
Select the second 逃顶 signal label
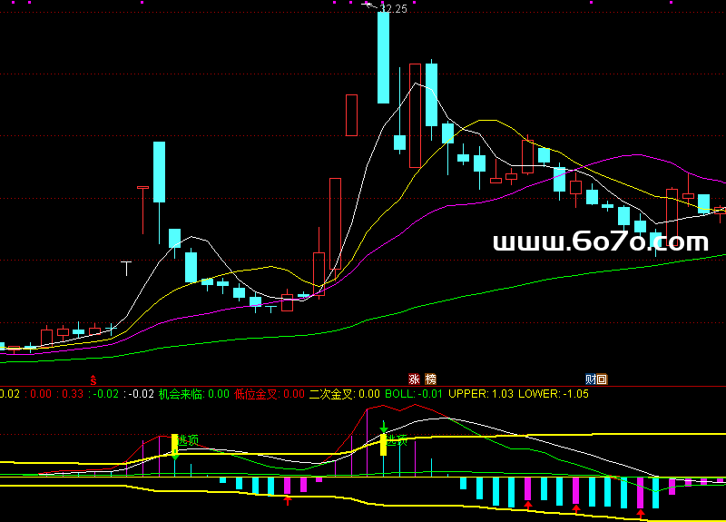pos(397,441)
